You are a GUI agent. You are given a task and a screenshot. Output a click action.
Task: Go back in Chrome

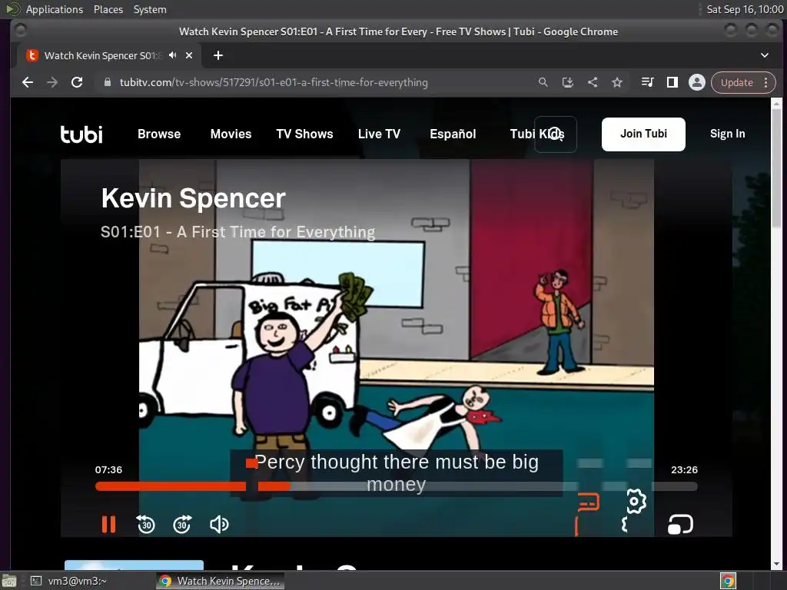point(28,82)
